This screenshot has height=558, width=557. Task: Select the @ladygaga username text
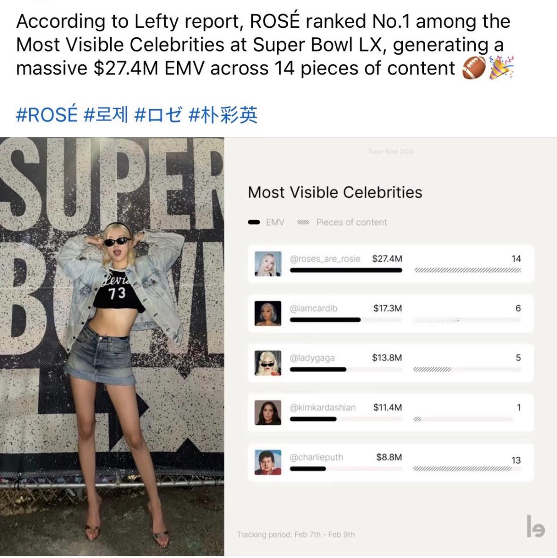[312, 358]
